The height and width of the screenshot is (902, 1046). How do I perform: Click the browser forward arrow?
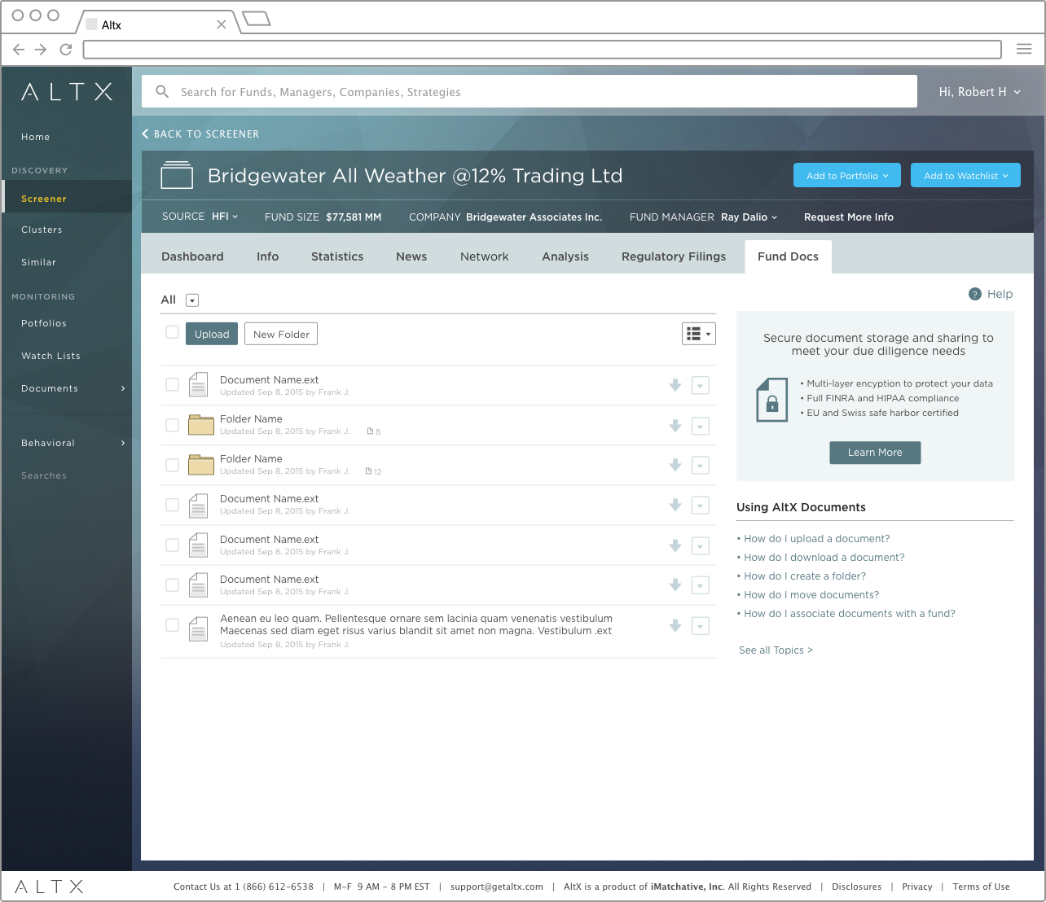[x=41, y=50]
